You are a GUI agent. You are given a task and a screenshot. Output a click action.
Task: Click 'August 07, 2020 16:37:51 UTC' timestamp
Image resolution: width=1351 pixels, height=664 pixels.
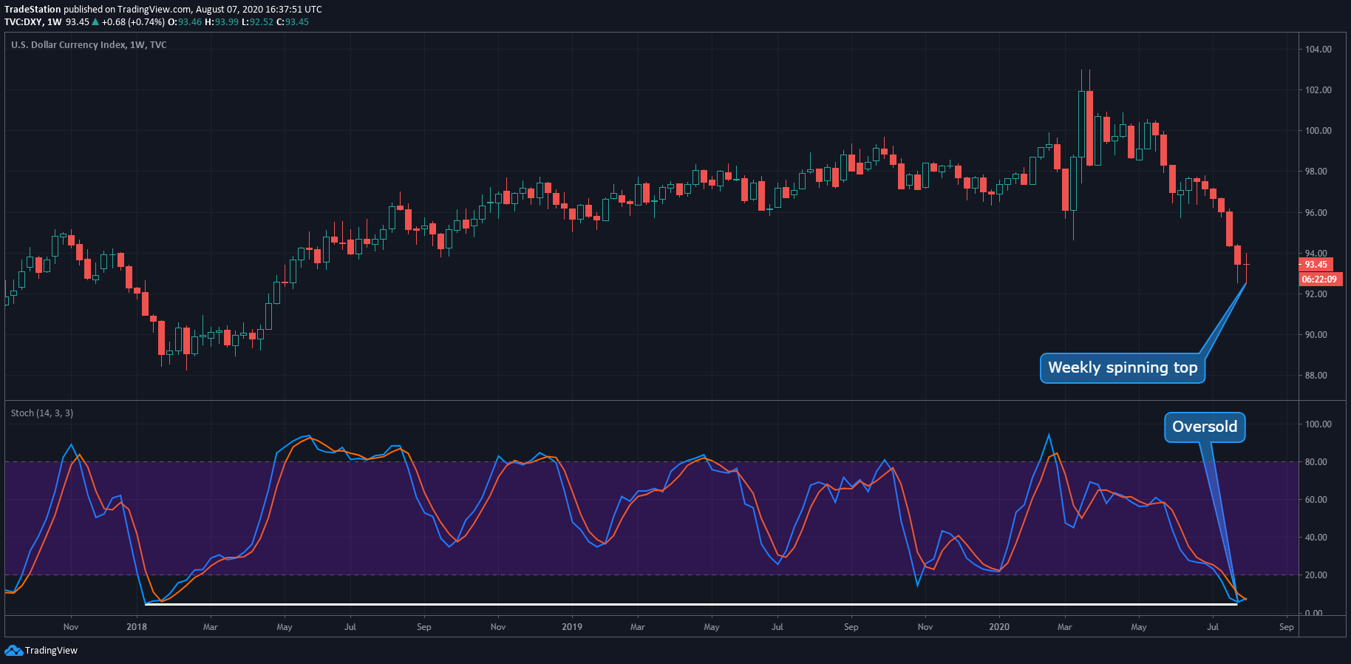(259, 10)
